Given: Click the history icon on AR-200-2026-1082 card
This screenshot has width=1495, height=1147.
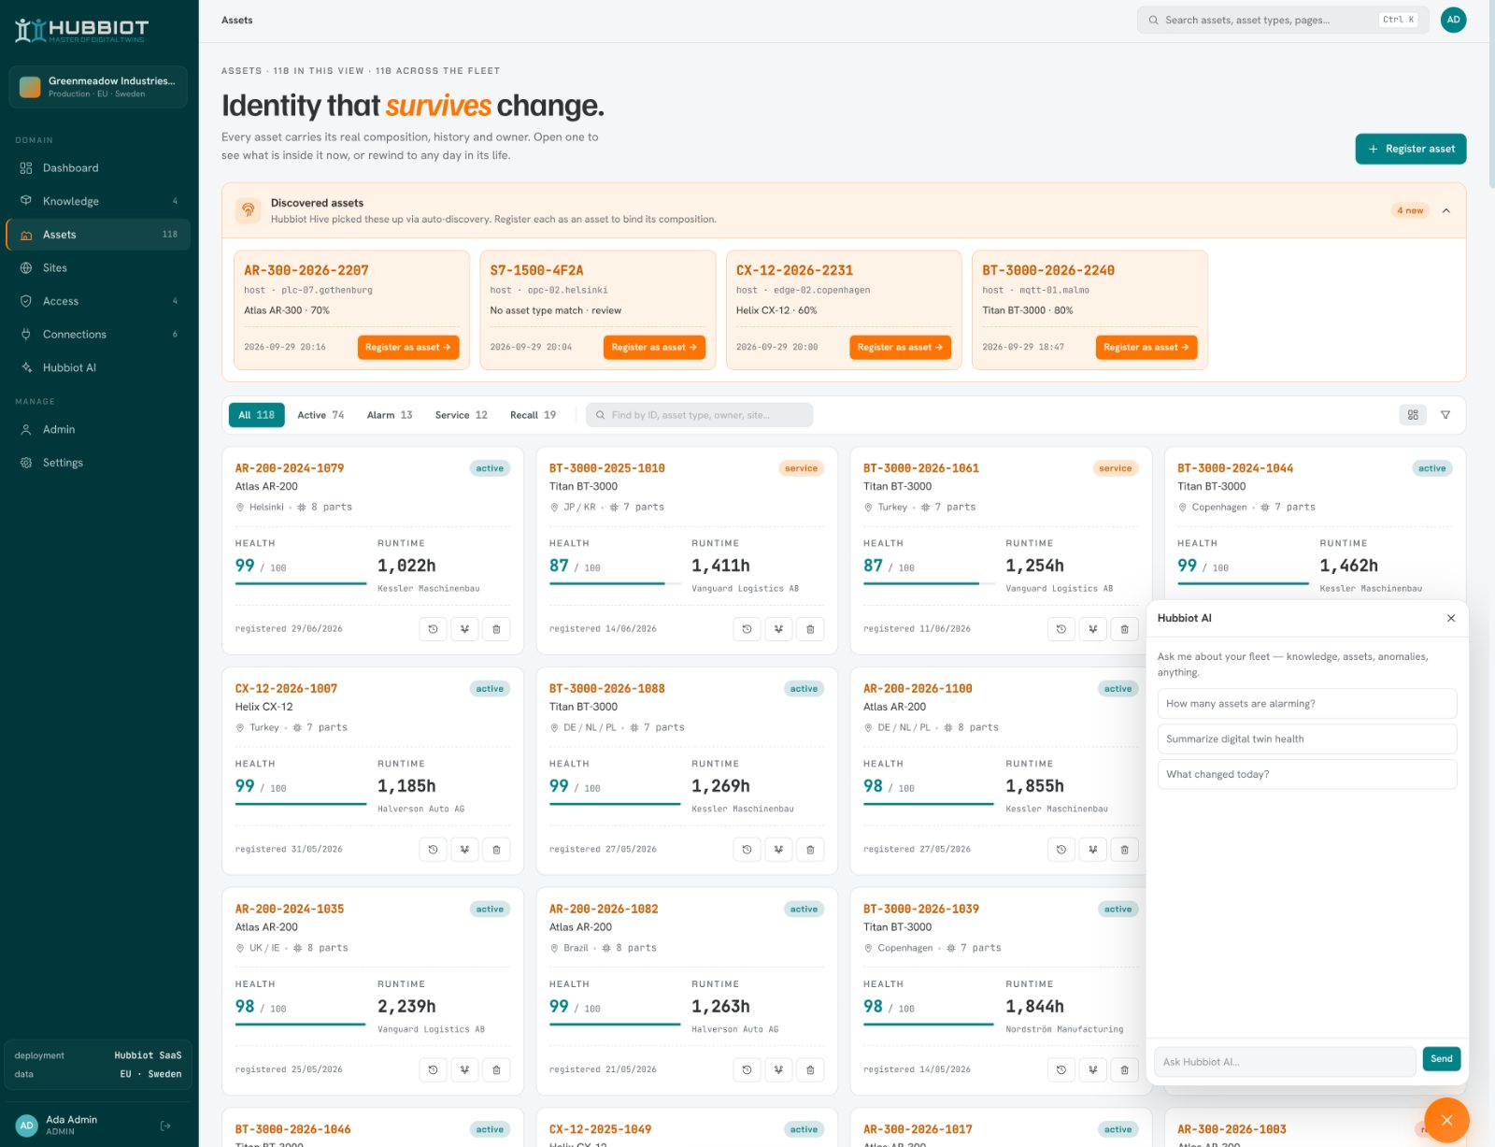Looking at the screenshot, I should point(747,1070).
